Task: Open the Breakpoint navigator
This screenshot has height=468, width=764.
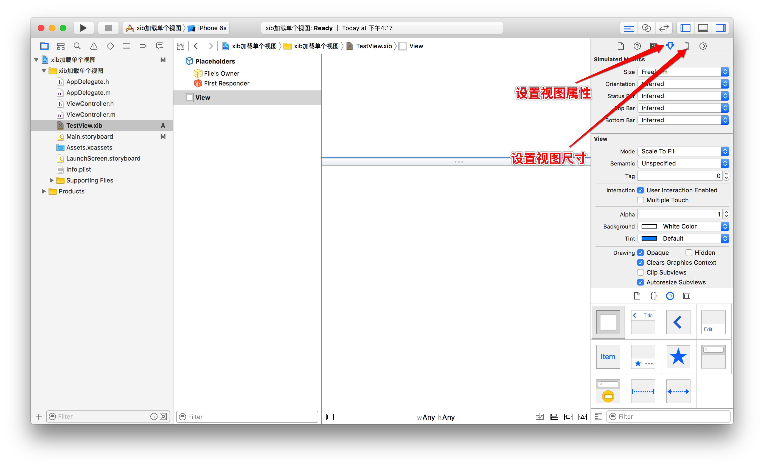Action: (x=143, y=46)
